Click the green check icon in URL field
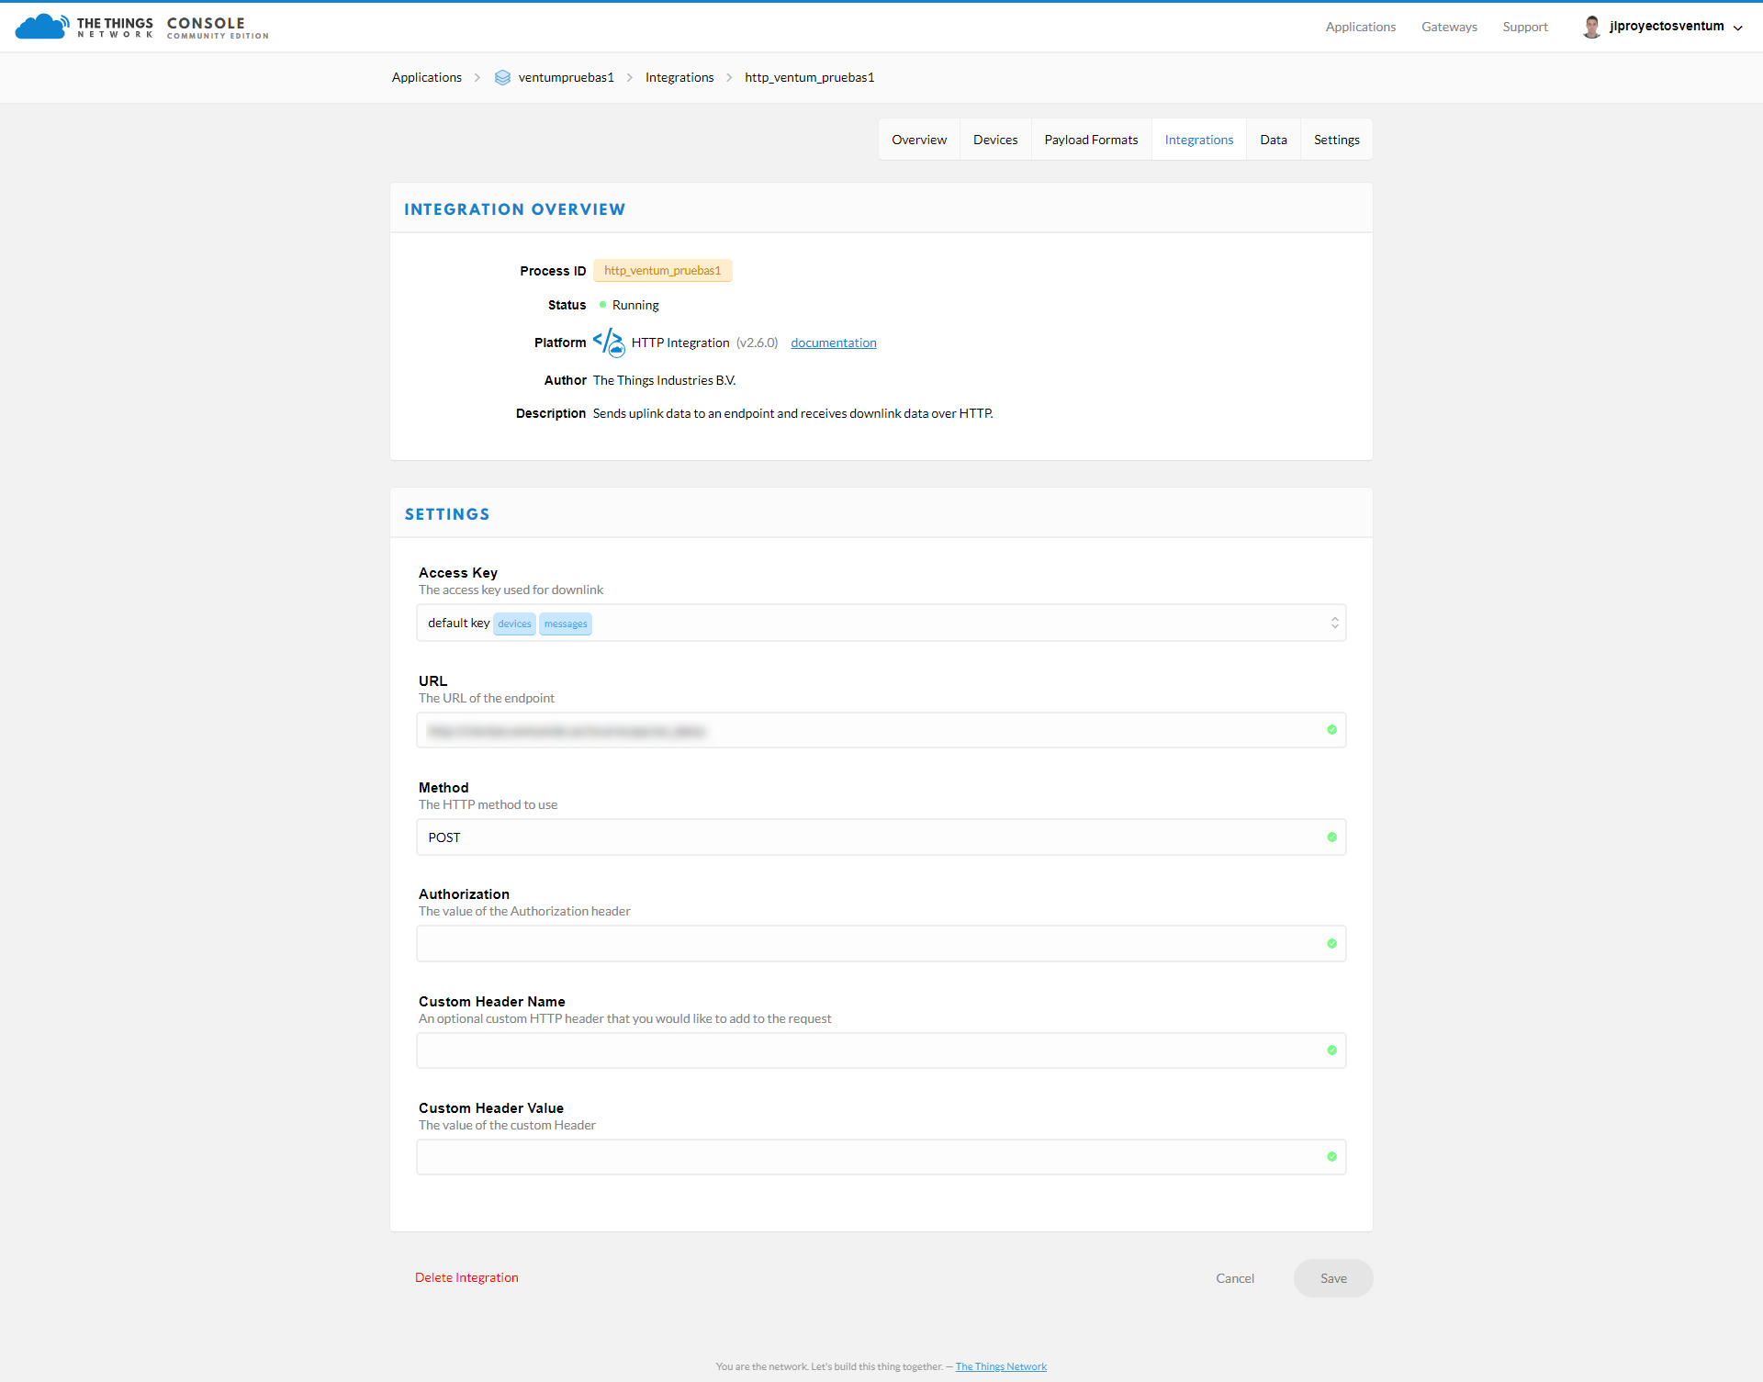The width and height of the screenshot is (1763, 1382). tap(1331, 730)
